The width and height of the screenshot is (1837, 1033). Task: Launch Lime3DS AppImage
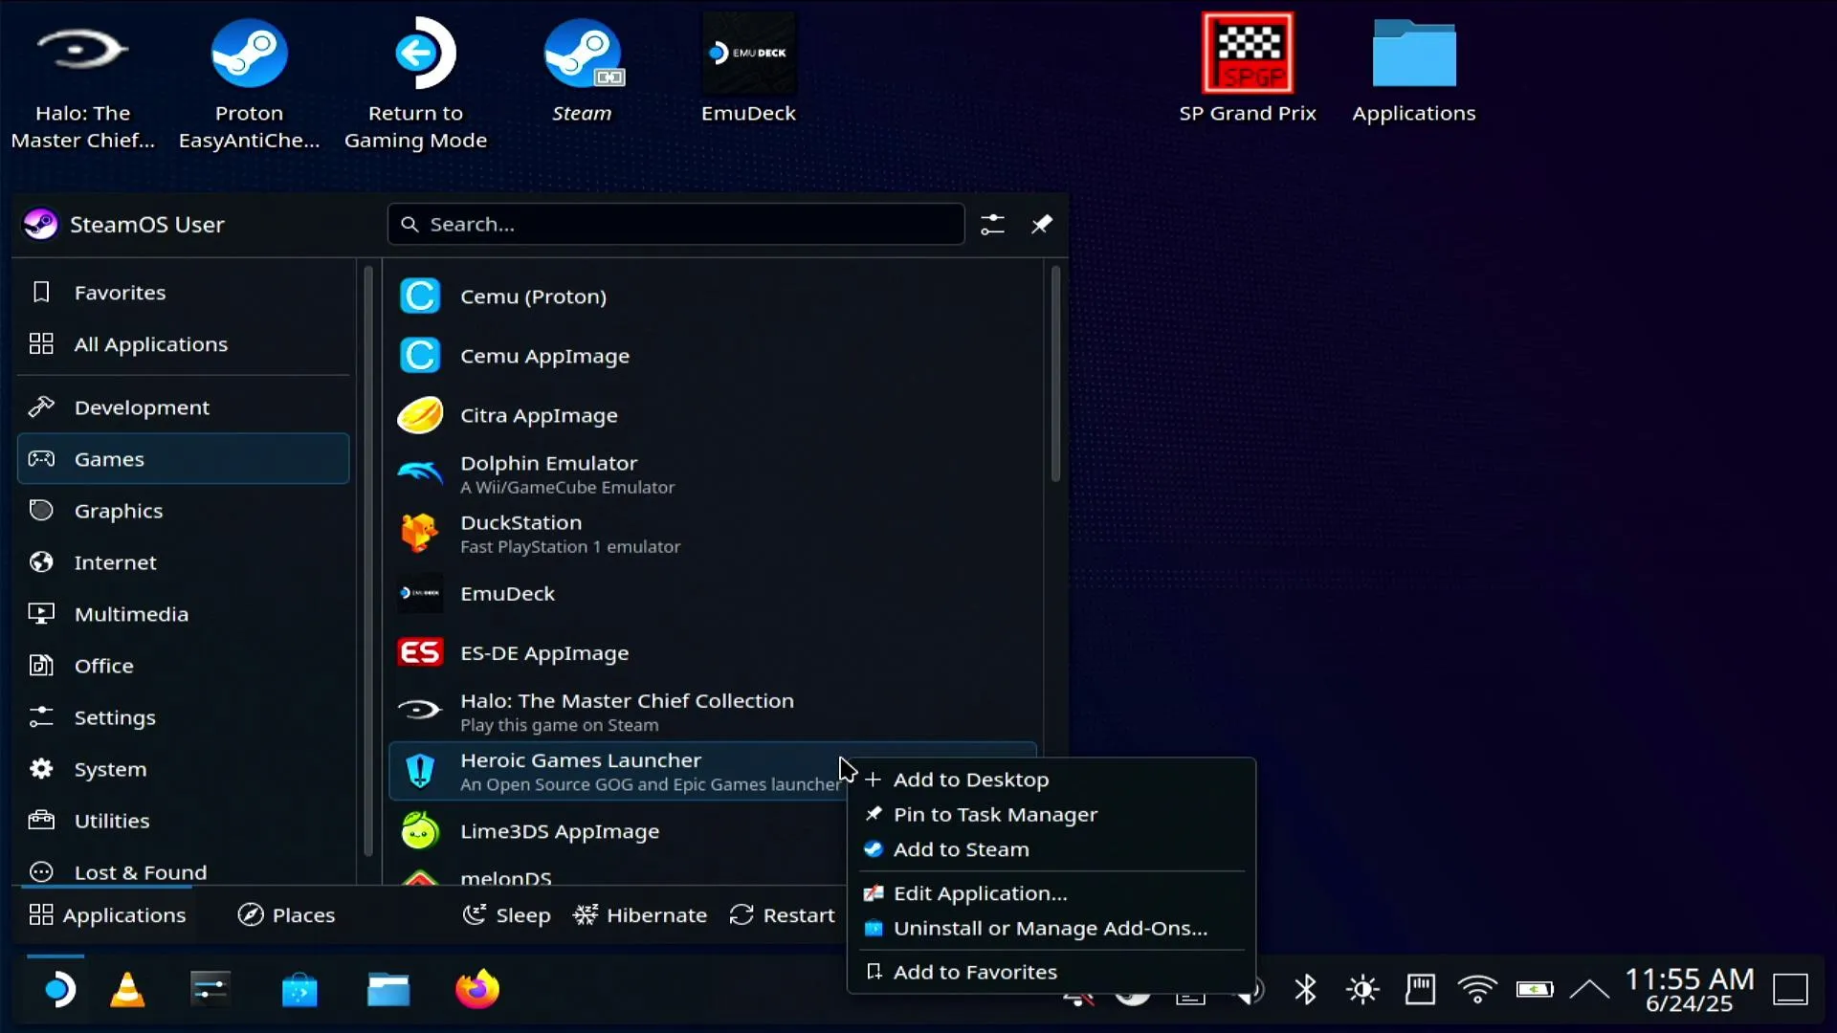pyautogui.click(x=617, y=831)
